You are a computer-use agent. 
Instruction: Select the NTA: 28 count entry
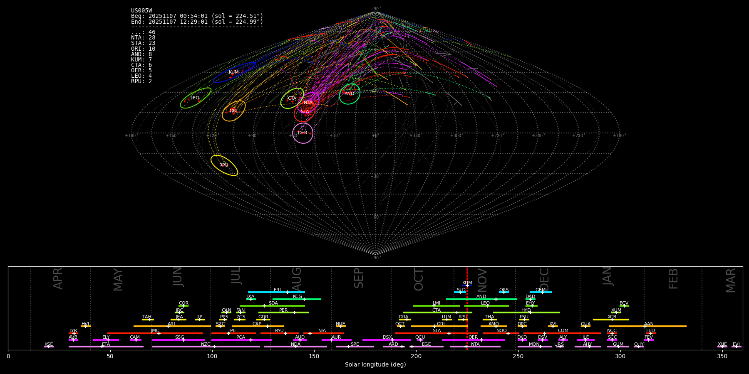(143, 38)
